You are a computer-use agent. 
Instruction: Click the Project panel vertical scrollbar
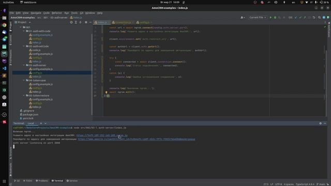(x=92, y=74)
